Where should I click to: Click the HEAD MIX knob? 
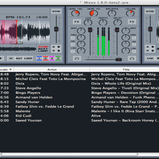[x=94, y=13]
